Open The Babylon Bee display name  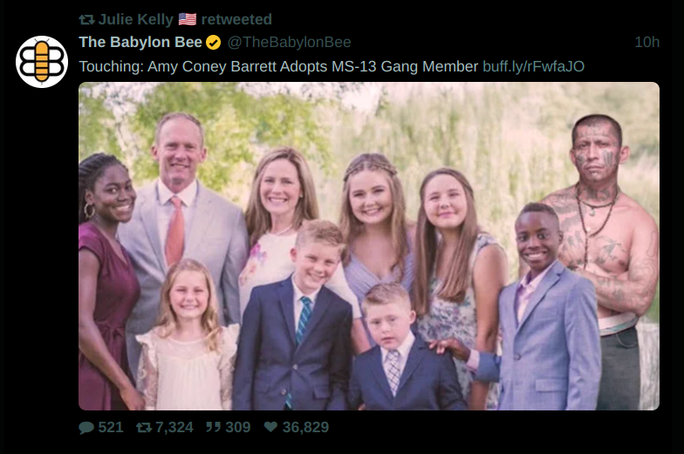pyautogui.click(x=140, y=42)
